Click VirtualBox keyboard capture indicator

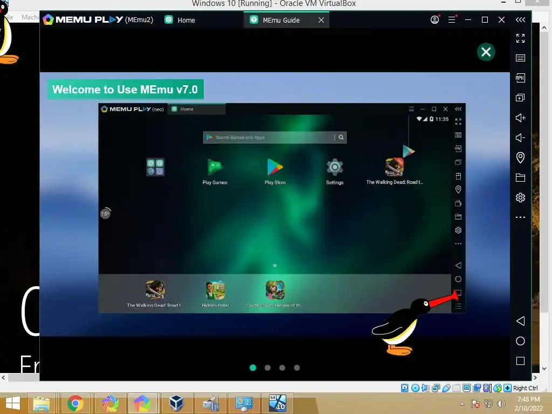(508, 388)
